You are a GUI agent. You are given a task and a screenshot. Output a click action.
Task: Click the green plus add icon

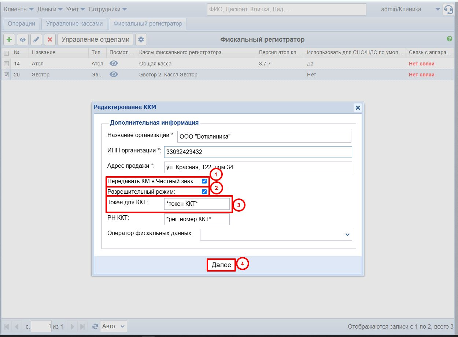(x=9, y=39)
